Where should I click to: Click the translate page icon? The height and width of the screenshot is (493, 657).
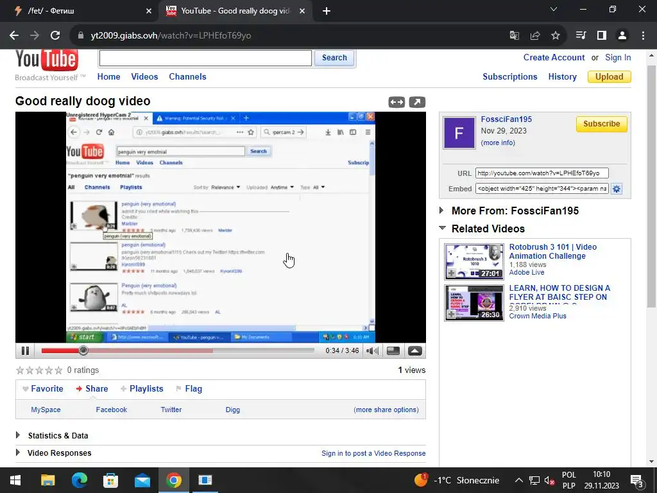point(514,36)
